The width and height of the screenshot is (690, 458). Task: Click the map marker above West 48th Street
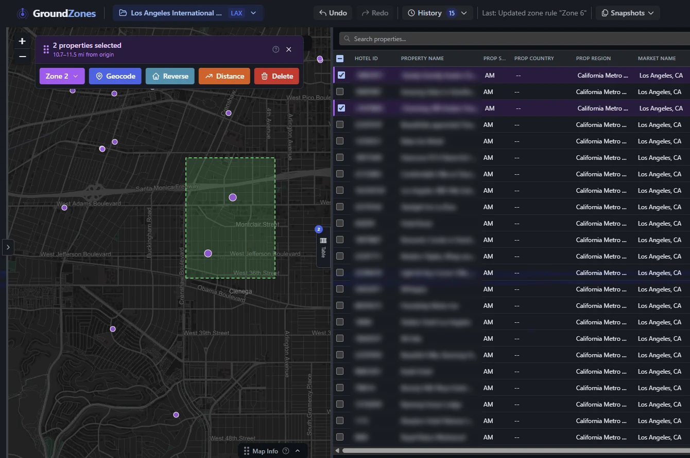coord(176,415)
